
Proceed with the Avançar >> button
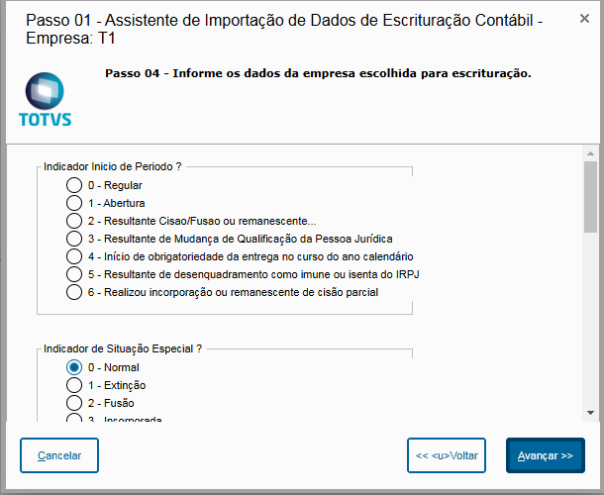tap(546, 455)
